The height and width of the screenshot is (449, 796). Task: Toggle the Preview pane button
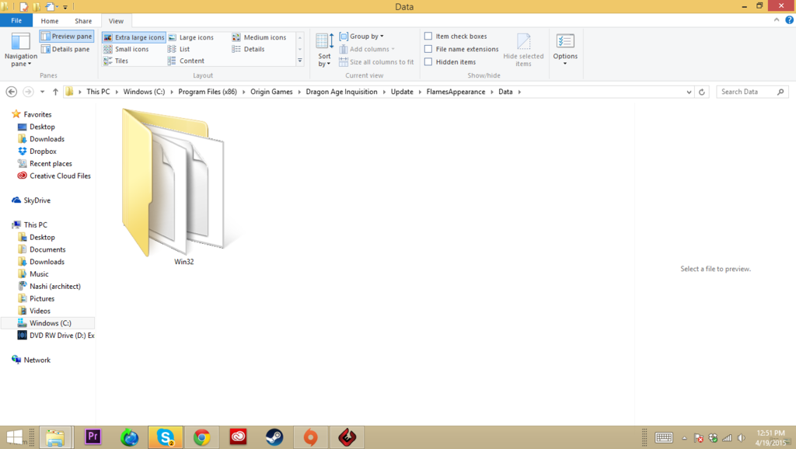point(66,36)
